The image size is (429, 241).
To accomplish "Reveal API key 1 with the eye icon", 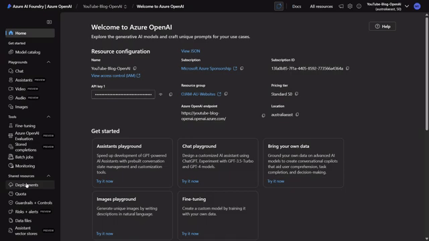I will coord(161,94).
